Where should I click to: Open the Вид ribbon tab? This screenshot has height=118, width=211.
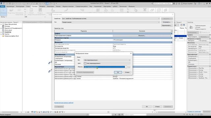91,7
